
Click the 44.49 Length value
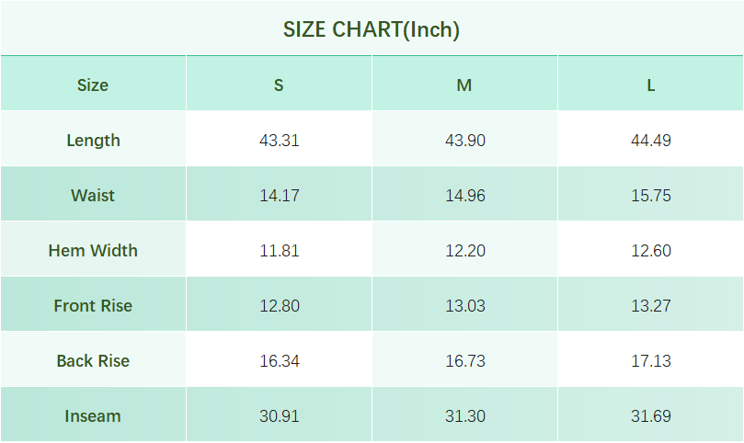(651, 141)
